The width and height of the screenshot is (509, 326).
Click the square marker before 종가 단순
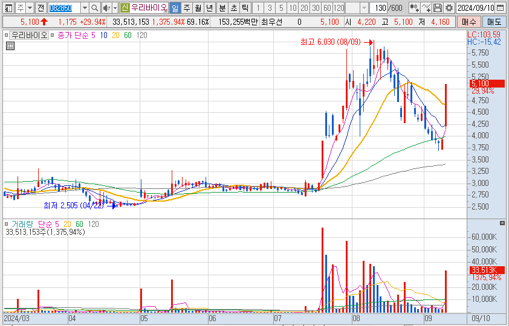[52, 35]
